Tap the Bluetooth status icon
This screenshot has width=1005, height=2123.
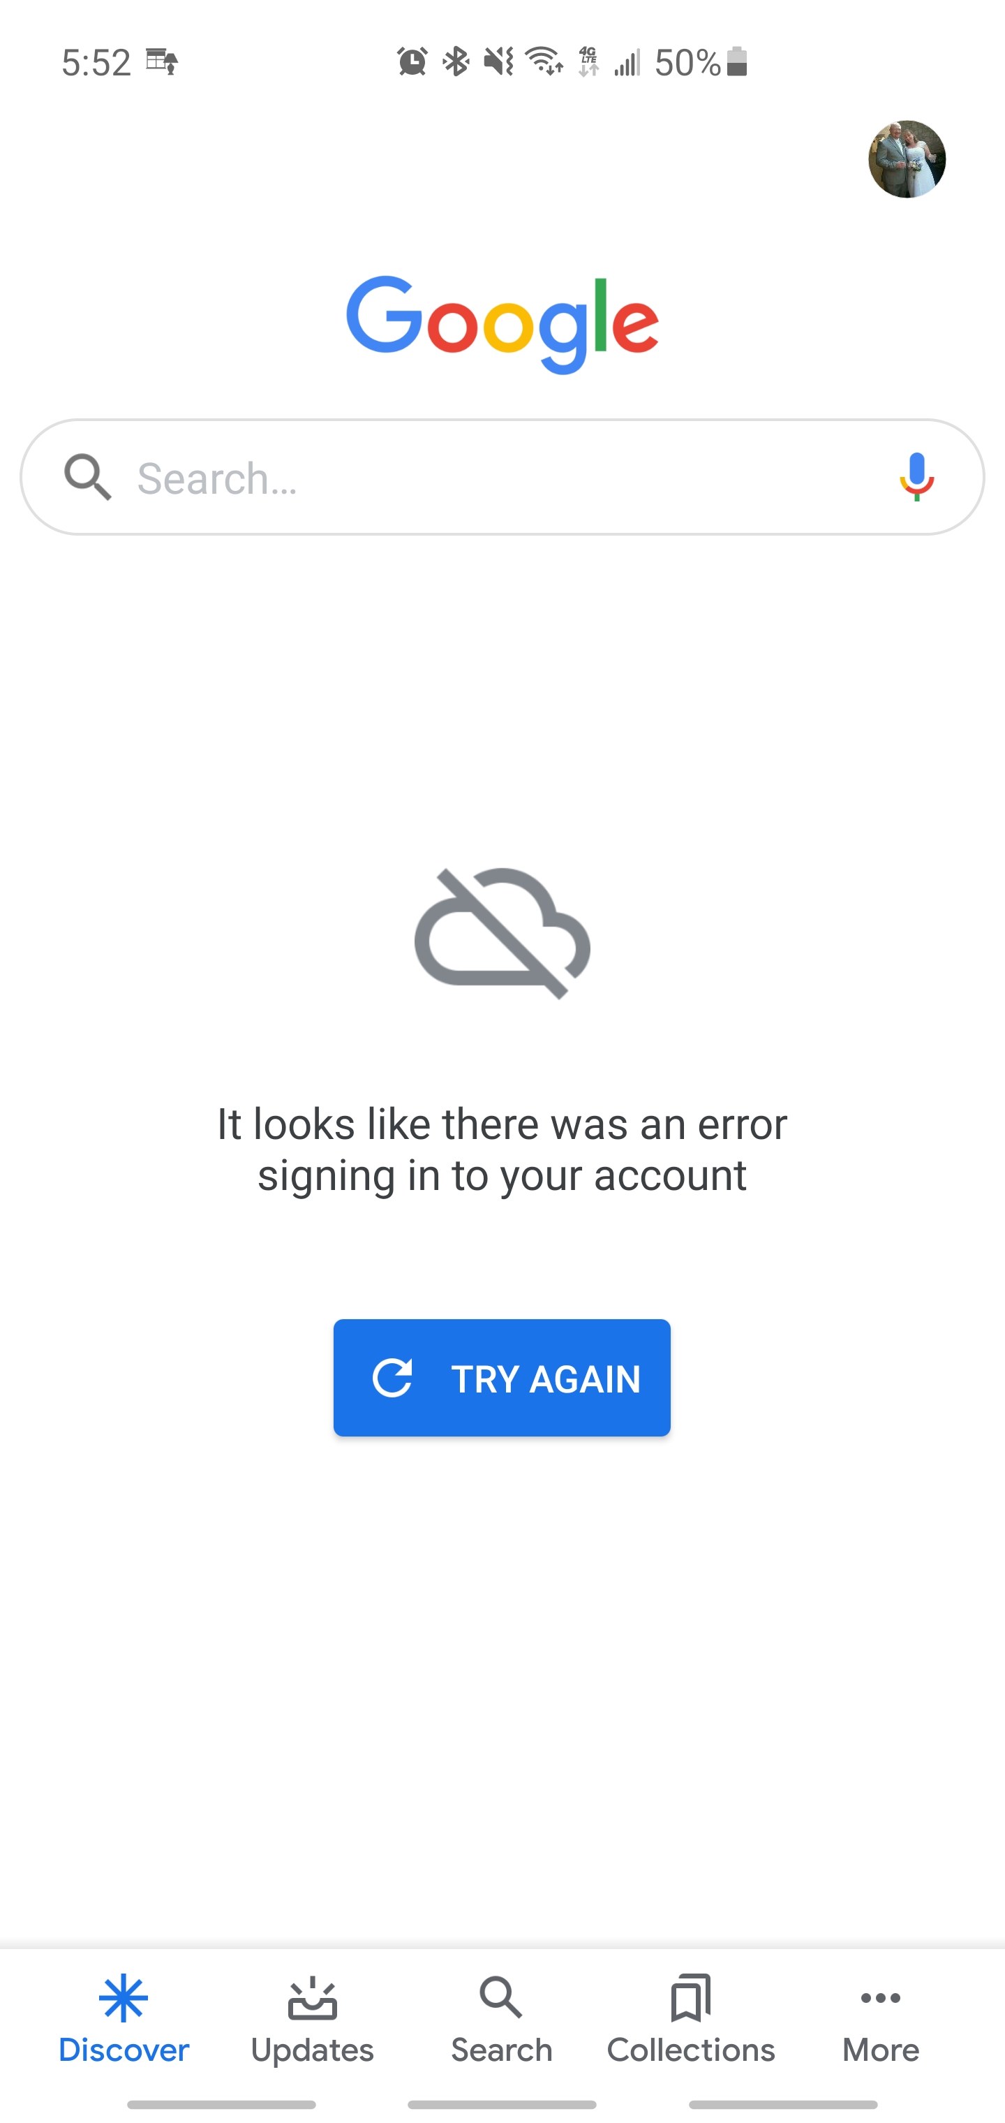point(456,62)
